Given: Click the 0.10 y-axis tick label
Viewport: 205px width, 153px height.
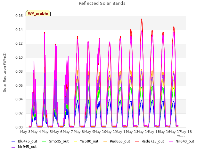Looking at the screenshot, I should (x=19, y=57).
